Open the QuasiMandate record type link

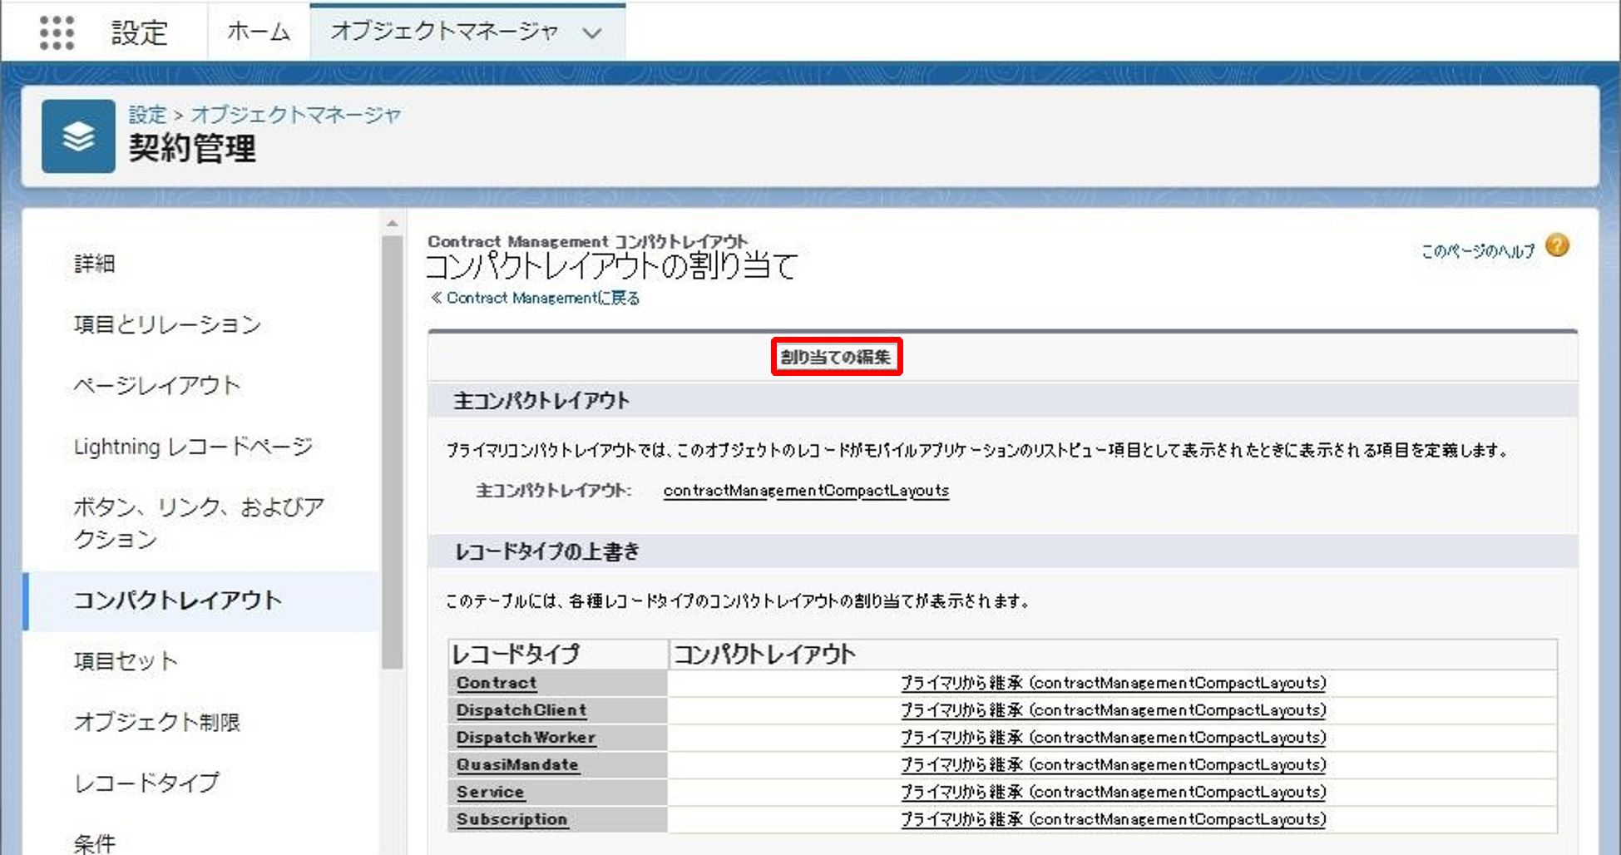coord(516,764)
